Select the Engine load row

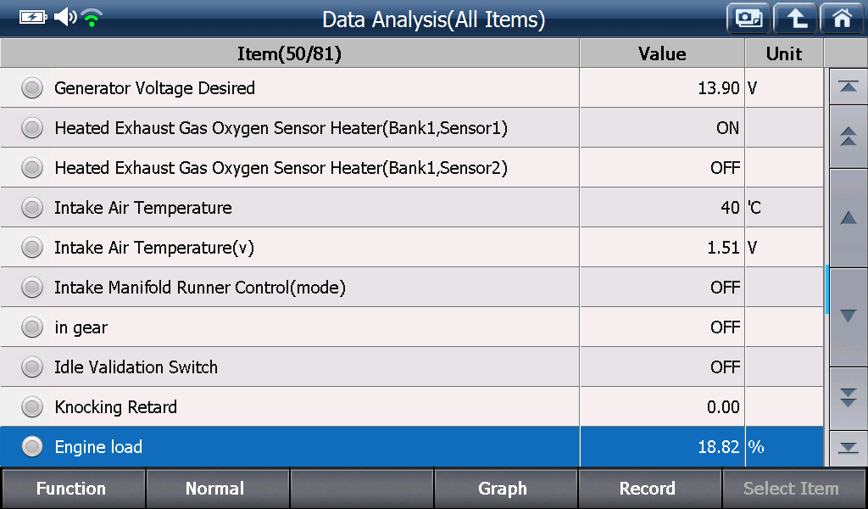pyautogui.click(x=411, y=447)
